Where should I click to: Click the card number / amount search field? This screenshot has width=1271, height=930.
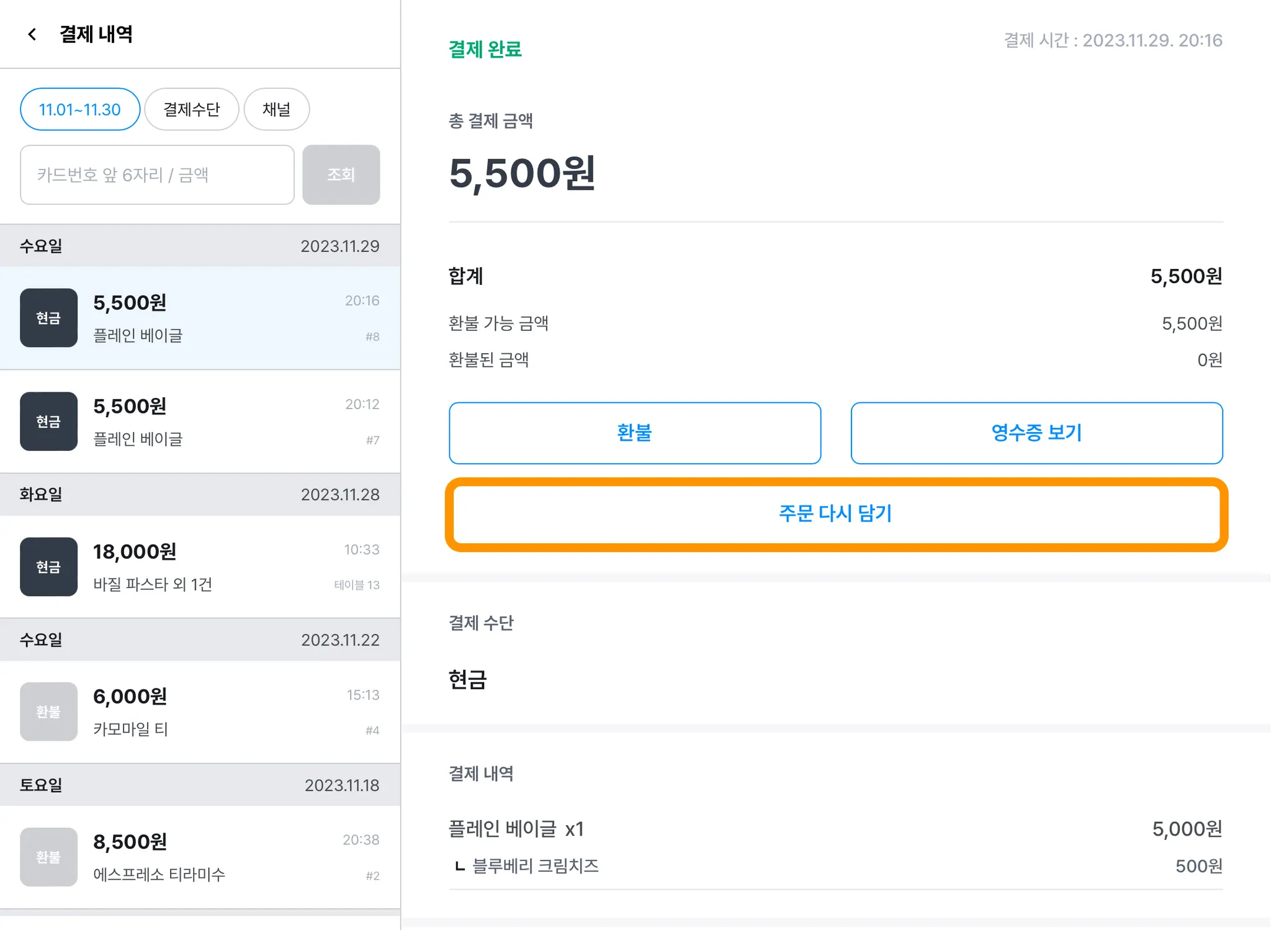click(x=157, y=175)
